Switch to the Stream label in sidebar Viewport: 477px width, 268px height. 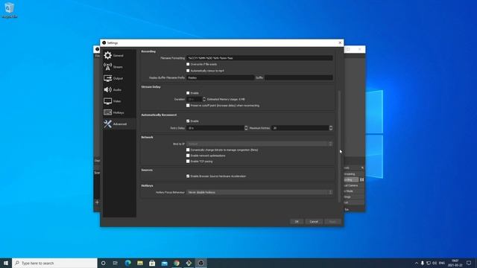(x=118, y=67)
